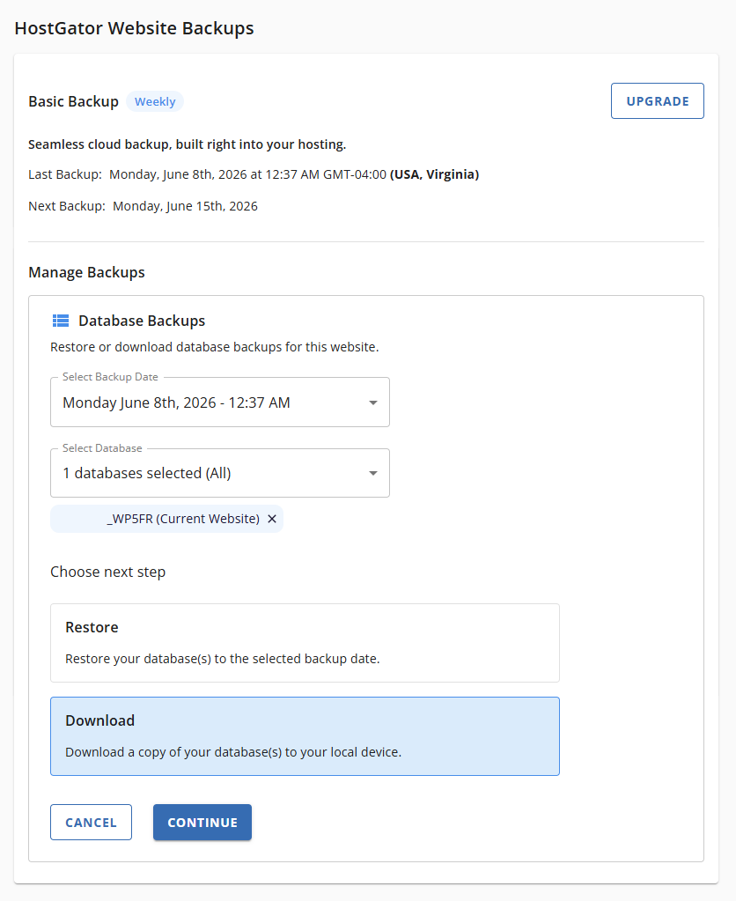Screen dimensions: 736x901
Task: Select the Restore option card
Action: tap(305, 643)
